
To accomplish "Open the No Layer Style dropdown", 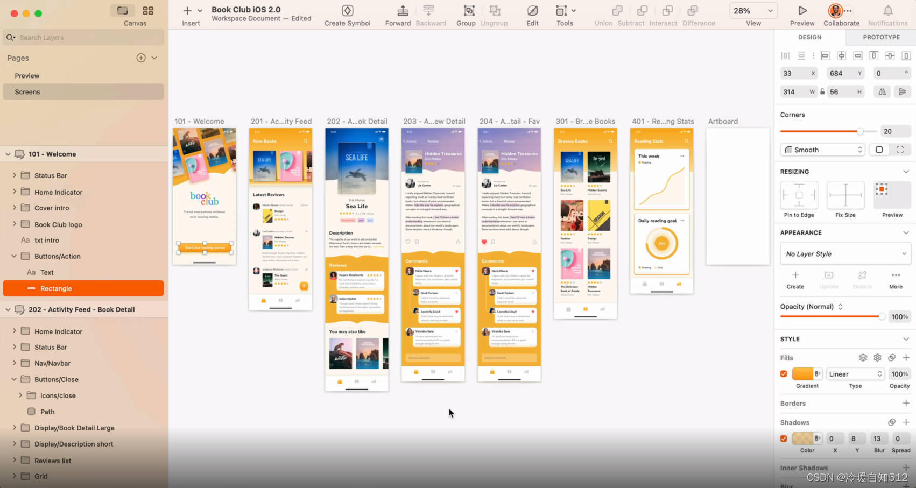I will [x=845, y=254].
